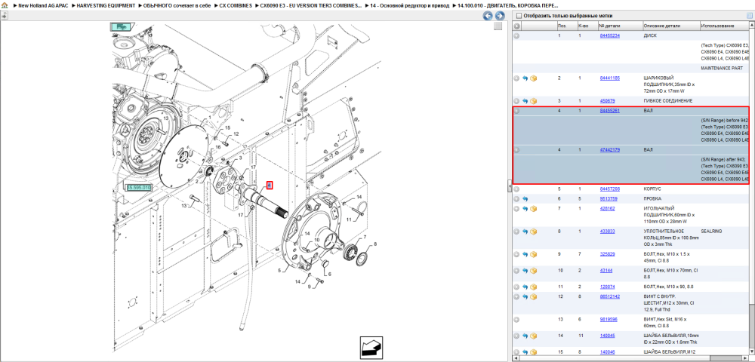The width and height of the screenshot is (755, 362).
Task: Click callout number 4 on the diagram
Action: (270, 185)
